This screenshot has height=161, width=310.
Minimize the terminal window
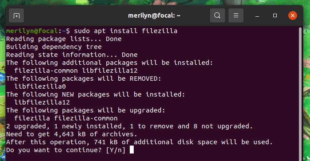[x=257, y=15]
